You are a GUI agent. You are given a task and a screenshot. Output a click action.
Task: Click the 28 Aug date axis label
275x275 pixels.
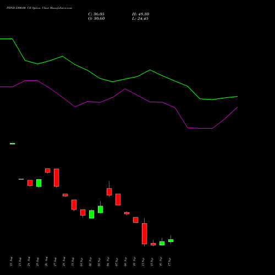coord(64,262)
